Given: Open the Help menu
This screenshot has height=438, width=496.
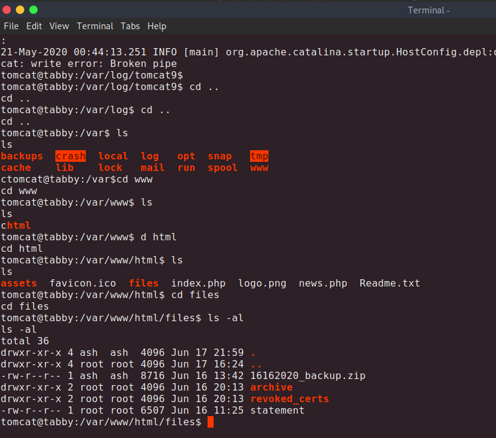Looking at the screenshot, I should tap(156, 26).
